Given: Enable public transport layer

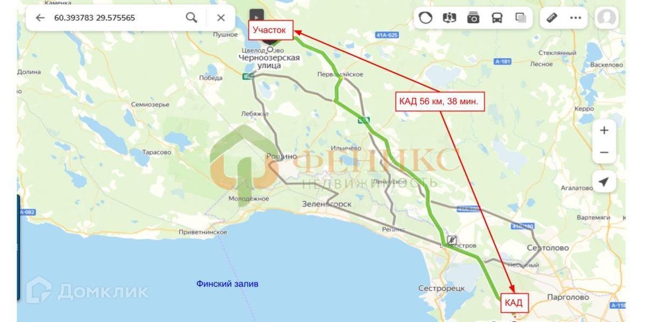Looking at the screenshot, I should [x=497, y=18].
